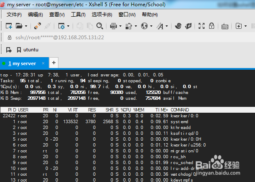This screenshot has height=182, width=255.
Task: Click the kthreadd command text
Action: click(x=181, y=127)
